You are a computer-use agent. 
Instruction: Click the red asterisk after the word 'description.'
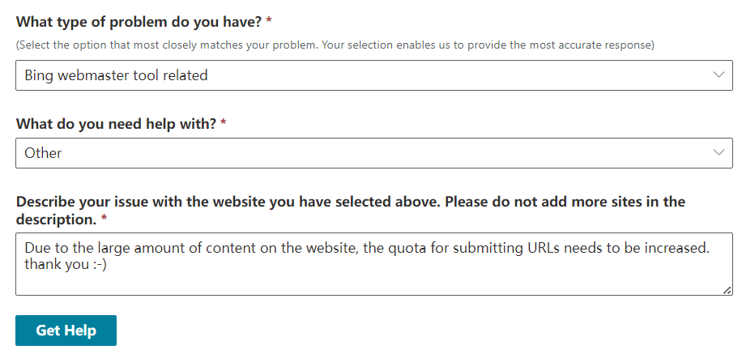coord(104,219)
